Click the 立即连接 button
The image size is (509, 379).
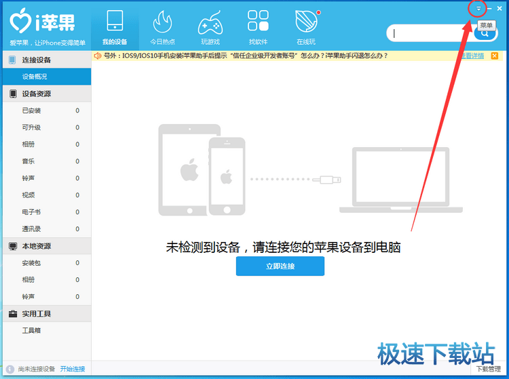(x=280, y=266)
